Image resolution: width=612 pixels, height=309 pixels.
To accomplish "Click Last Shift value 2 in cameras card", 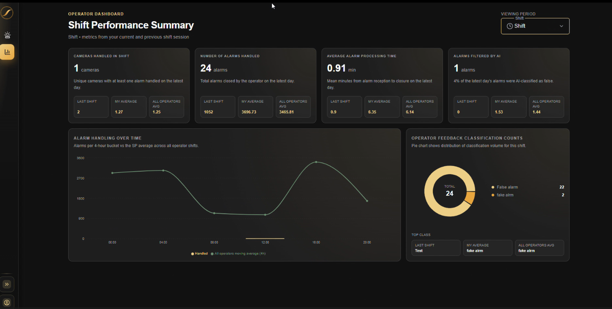I will tap(79, 112).
